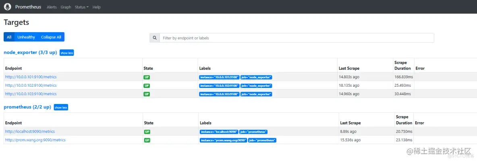Open the Prometheus brand link

tap(28, 7)
